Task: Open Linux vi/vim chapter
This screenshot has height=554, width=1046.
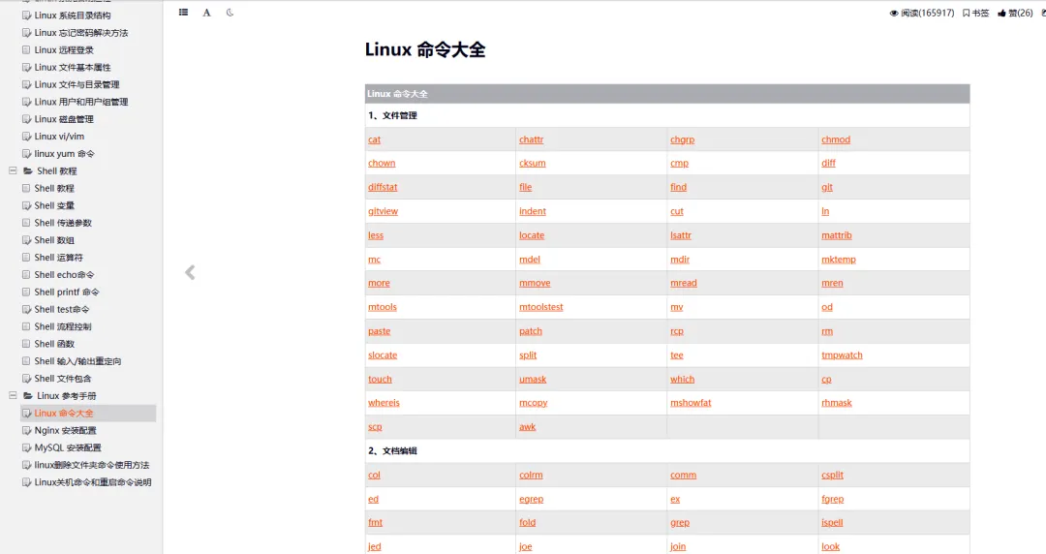Action: (x=59, y=137)
